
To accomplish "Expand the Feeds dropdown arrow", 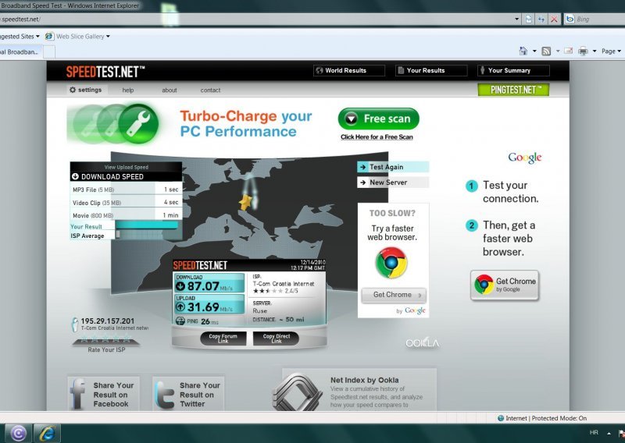I will tap(558, 51).
